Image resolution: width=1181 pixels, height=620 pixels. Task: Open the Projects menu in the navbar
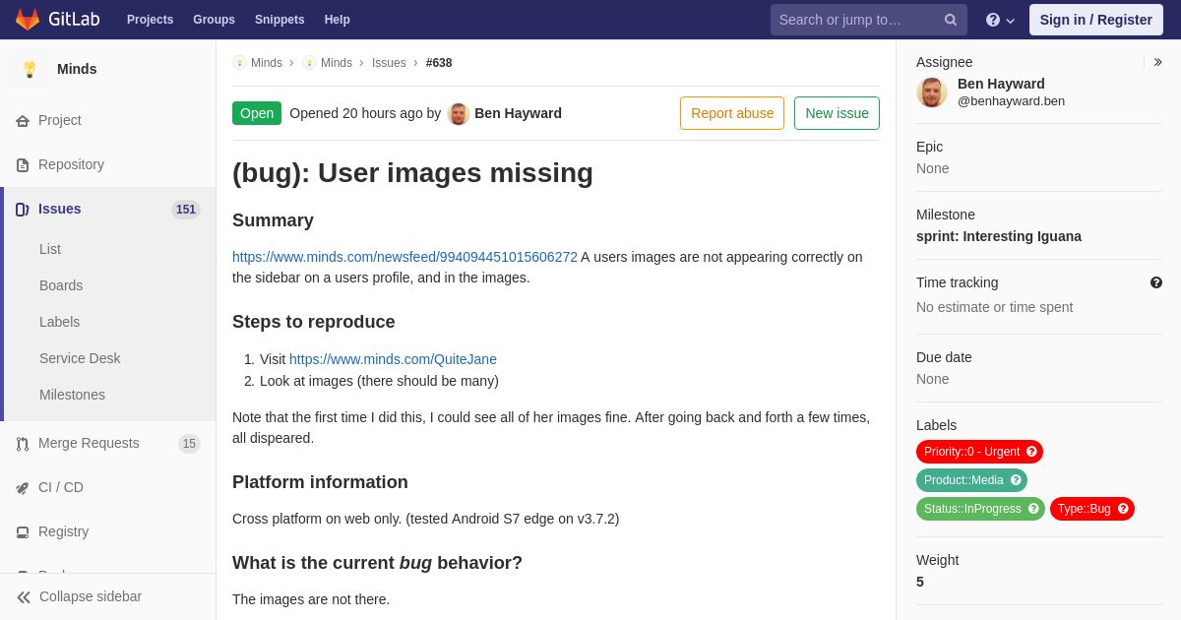[150, 20]
